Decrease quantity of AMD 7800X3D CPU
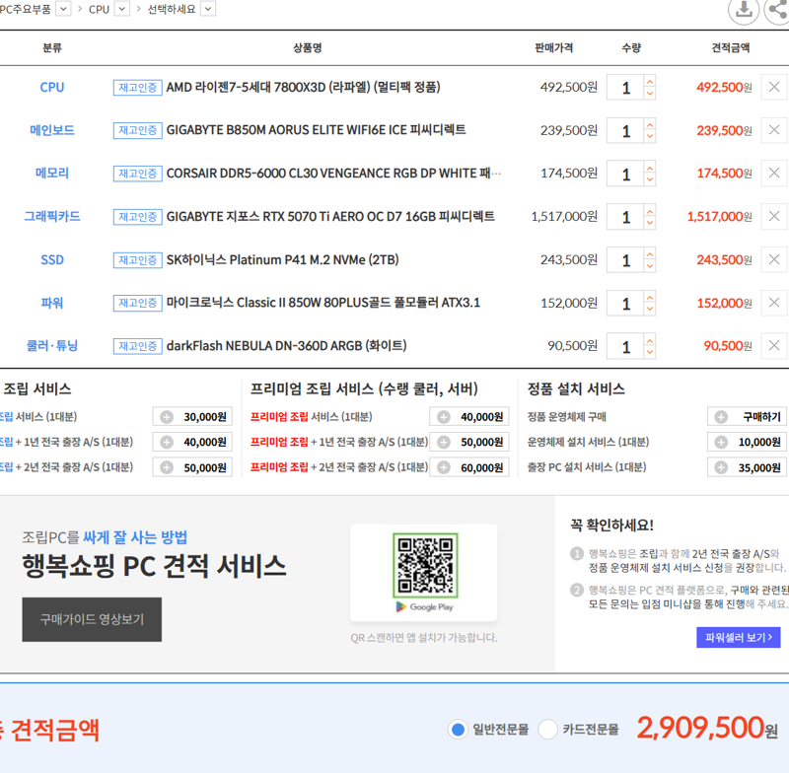The width and height of the screenshot is (789, 773). (x=650, y=94)
